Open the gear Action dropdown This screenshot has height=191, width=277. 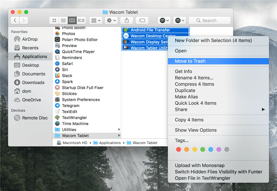112,20
